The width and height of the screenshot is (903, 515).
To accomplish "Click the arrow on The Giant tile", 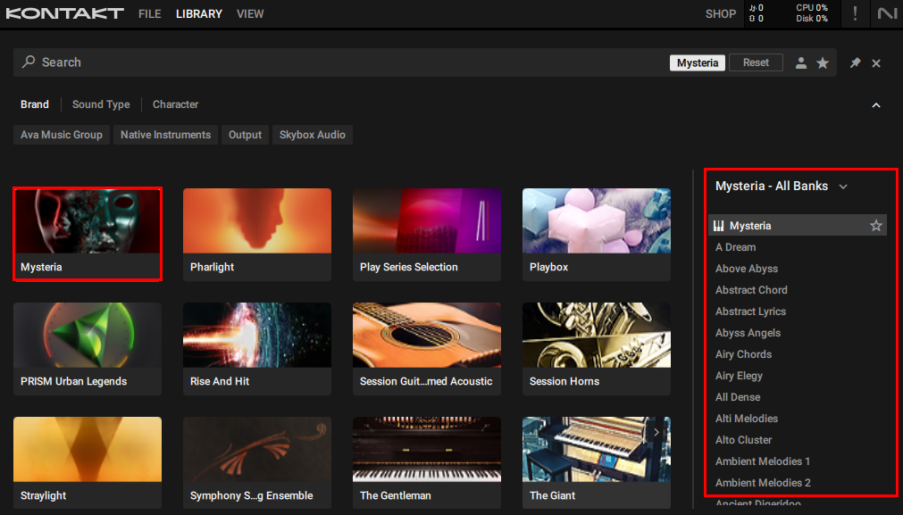I will click(656, 433).
